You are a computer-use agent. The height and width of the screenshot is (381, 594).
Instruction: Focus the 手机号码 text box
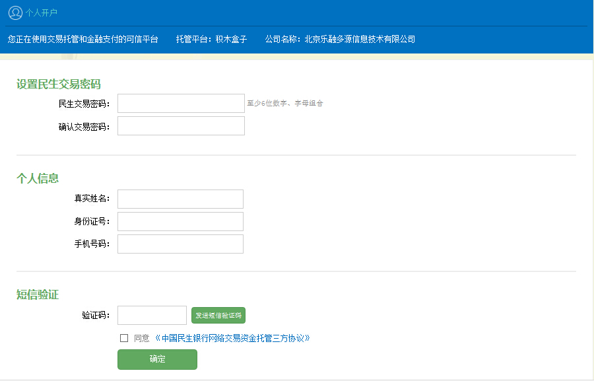pyautogui.click(x=180, y=244)
